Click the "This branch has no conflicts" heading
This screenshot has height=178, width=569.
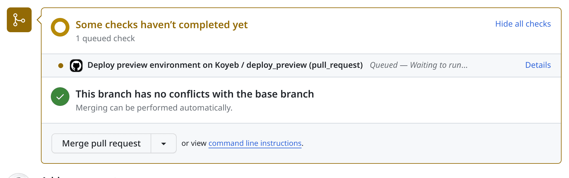[x=195, y=94]
